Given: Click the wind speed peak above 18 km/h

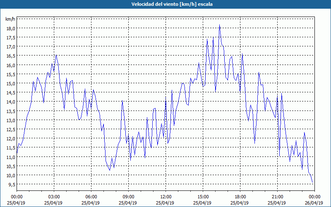Looking at the screenshot, I should [x=220, y=25].
